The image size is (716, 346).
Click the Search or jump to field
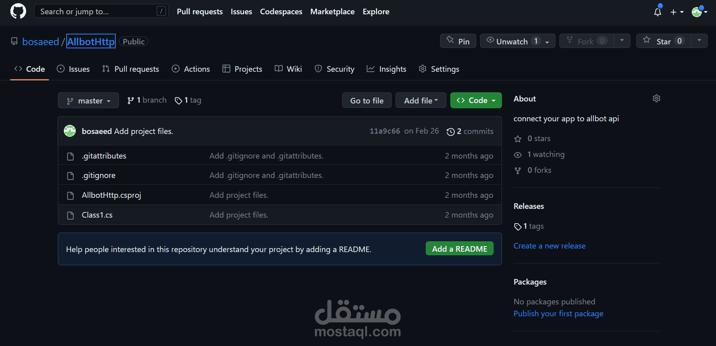click(x=101, y=11)
